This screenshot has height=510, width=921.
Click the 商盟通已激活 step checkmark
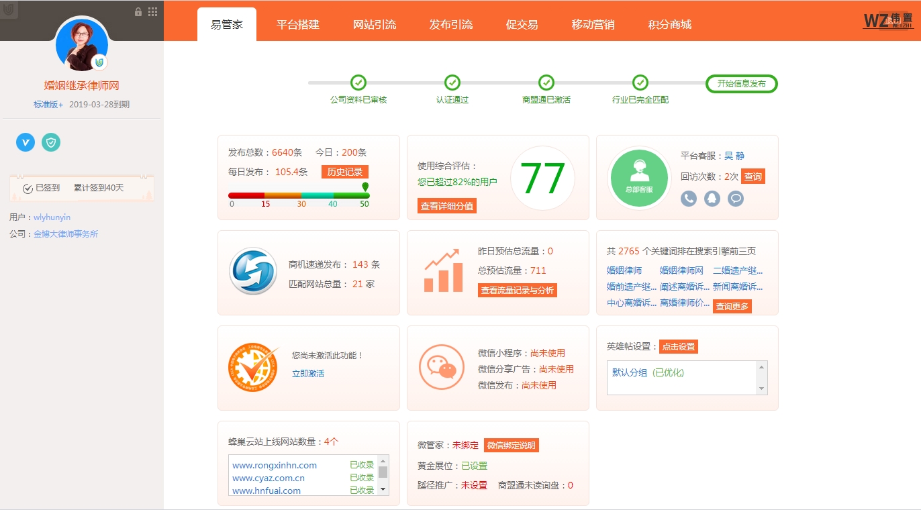click(x=546, y=83)
